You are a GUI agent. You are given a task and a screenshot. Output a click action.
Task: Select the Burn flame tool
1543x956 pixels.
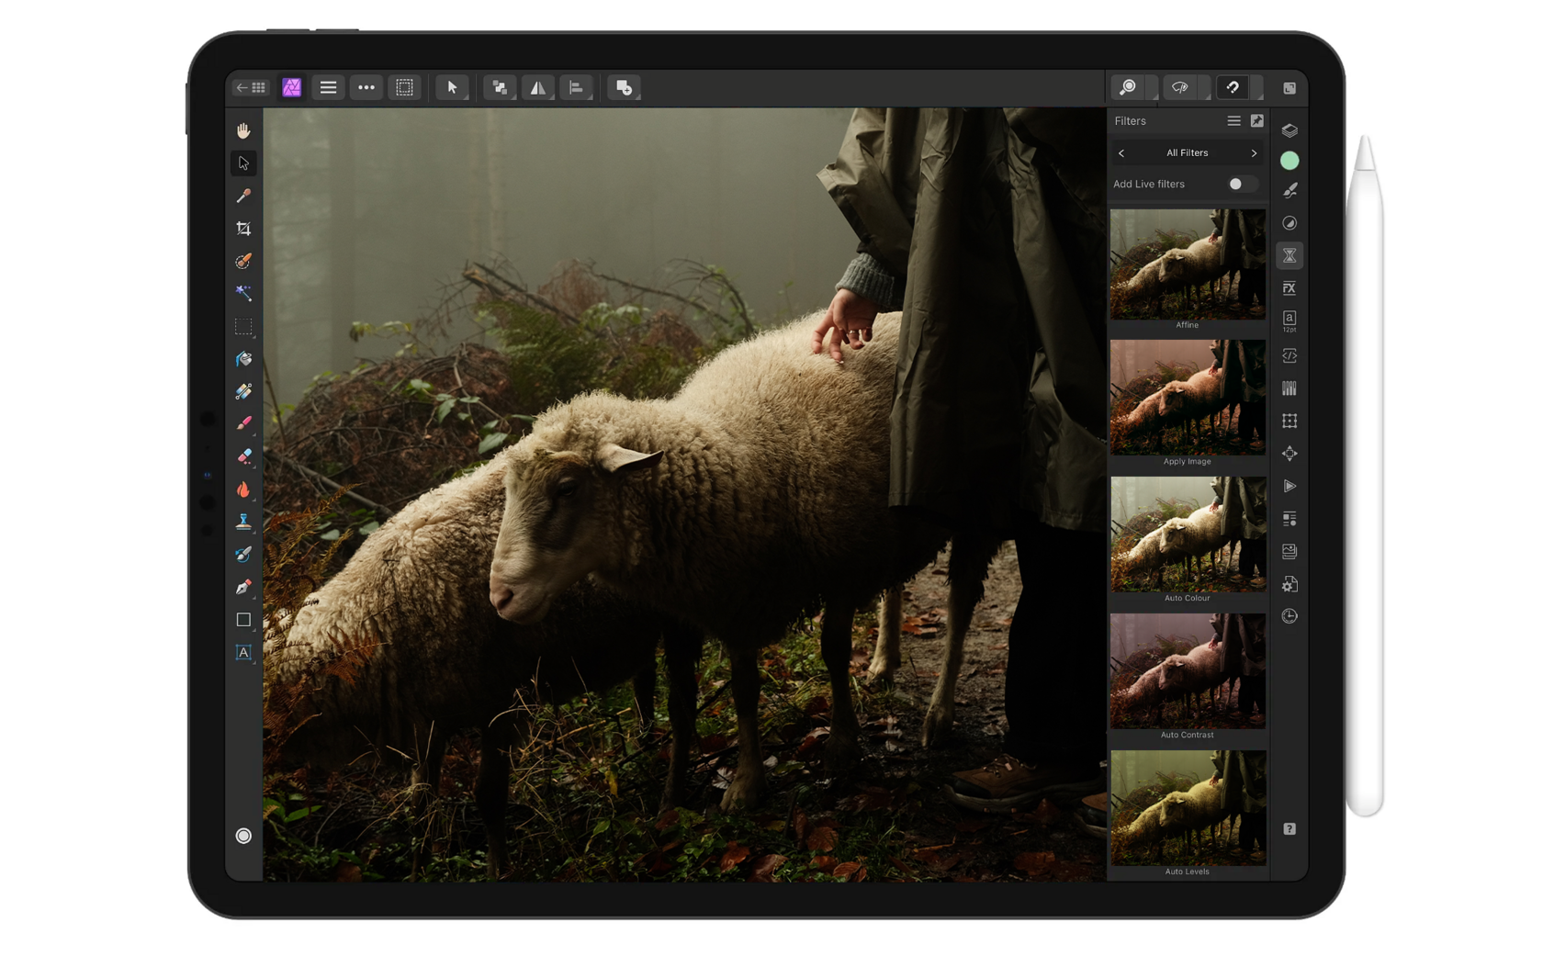click(x=243, y=489)
